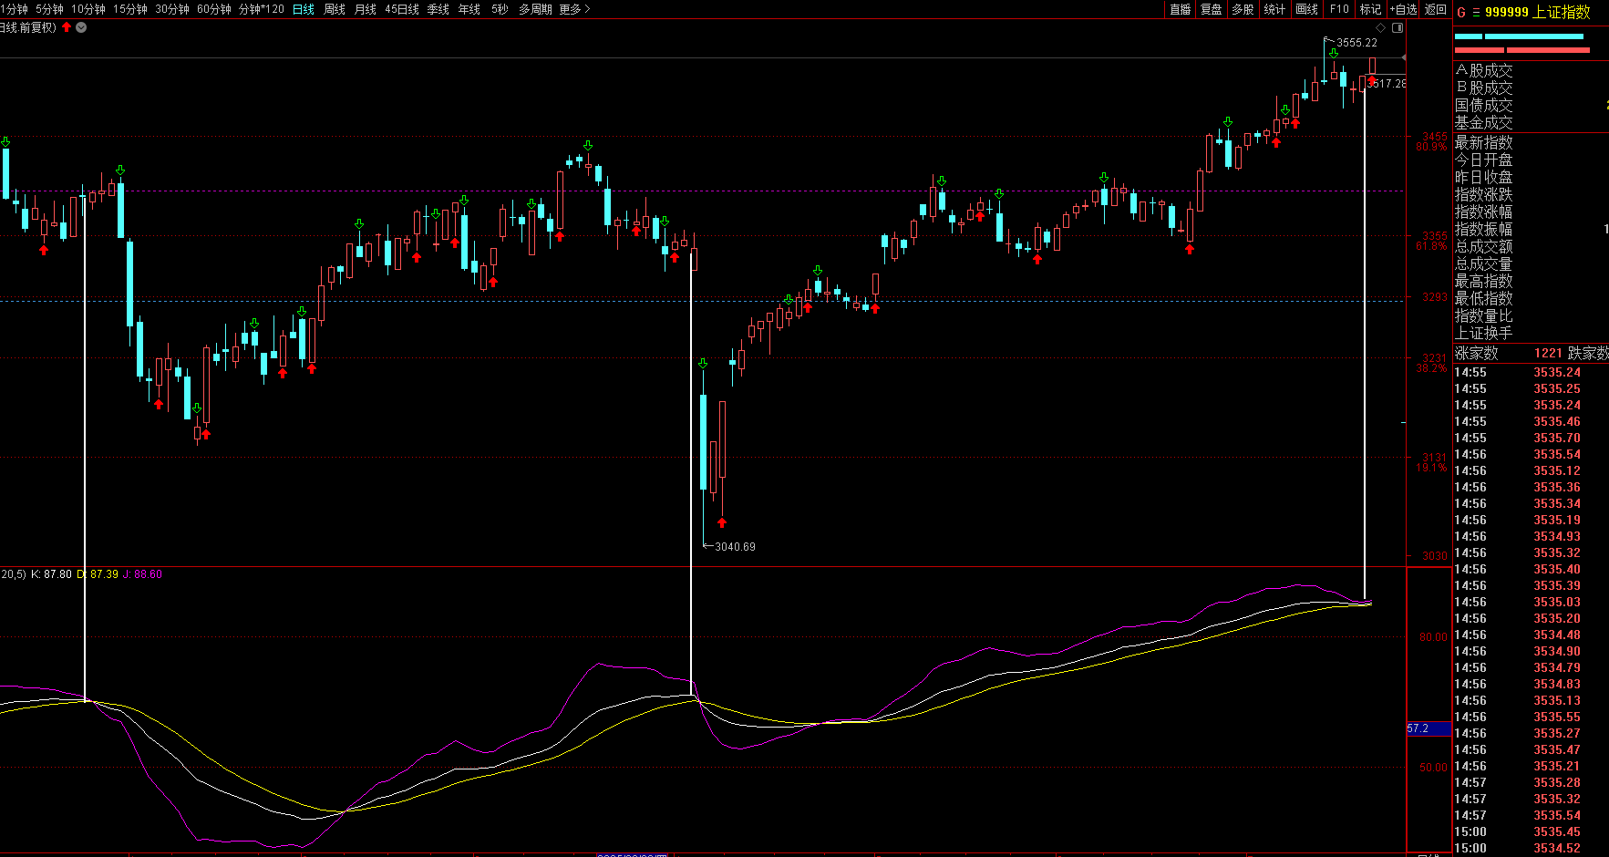Screen dimensions: 1609x857
Task: Select the 日线 daily period
Action: (304, 9)
